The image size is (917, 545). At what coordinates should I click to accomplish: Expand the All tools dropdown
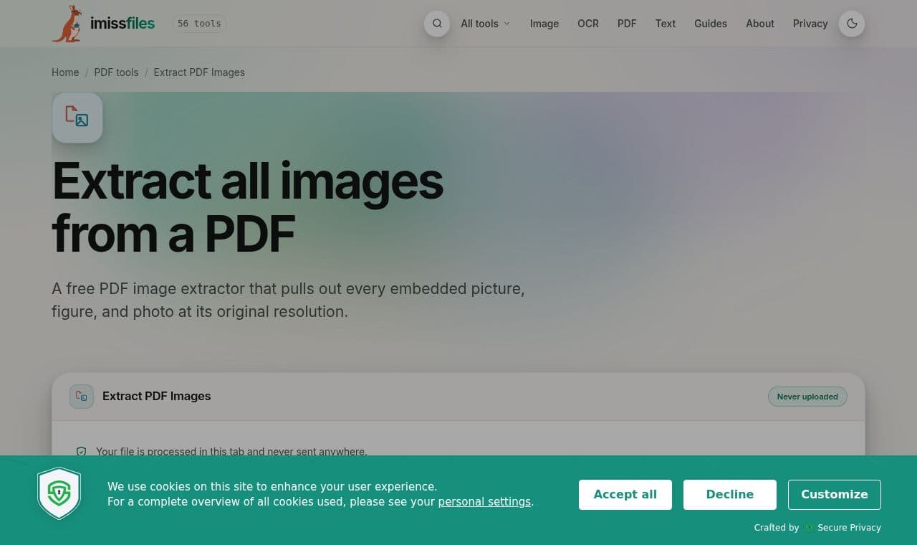[486, 24]
